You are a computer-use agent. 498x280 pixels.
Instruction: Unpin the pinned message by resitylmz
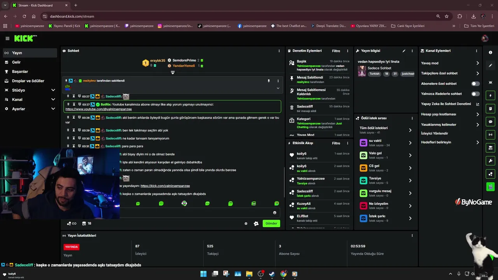pyautogui.click(x=268, y=81)
